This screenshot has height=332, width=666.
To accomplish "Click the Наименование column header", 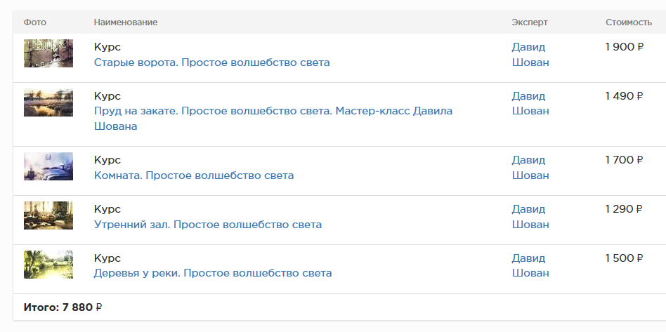I will coord(125,22).
